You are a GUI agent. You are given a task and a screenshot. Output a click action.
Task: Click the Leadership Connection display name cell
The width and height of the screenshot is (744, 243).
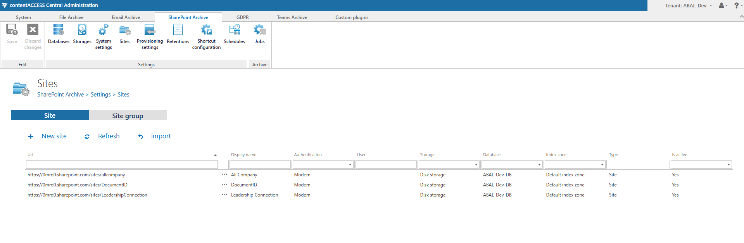[x=255, y=195]
